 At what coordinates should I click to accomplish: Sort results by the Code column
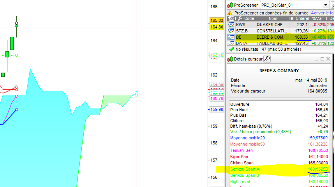(x=249, y=18)
